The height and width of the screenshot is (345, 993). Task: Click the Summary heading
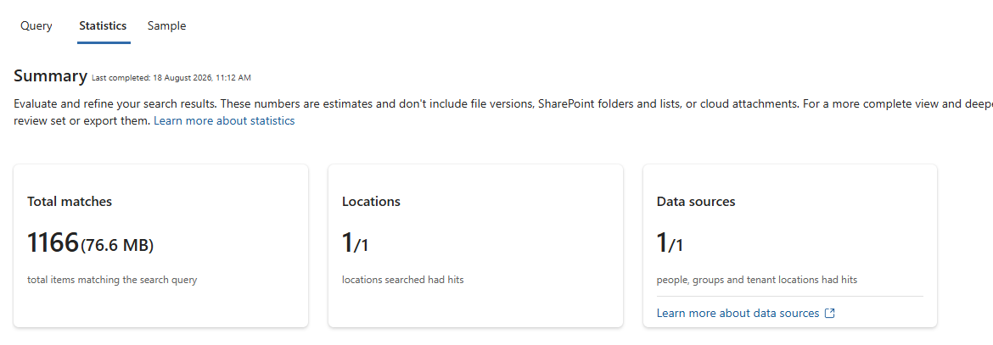coord(50,76)
